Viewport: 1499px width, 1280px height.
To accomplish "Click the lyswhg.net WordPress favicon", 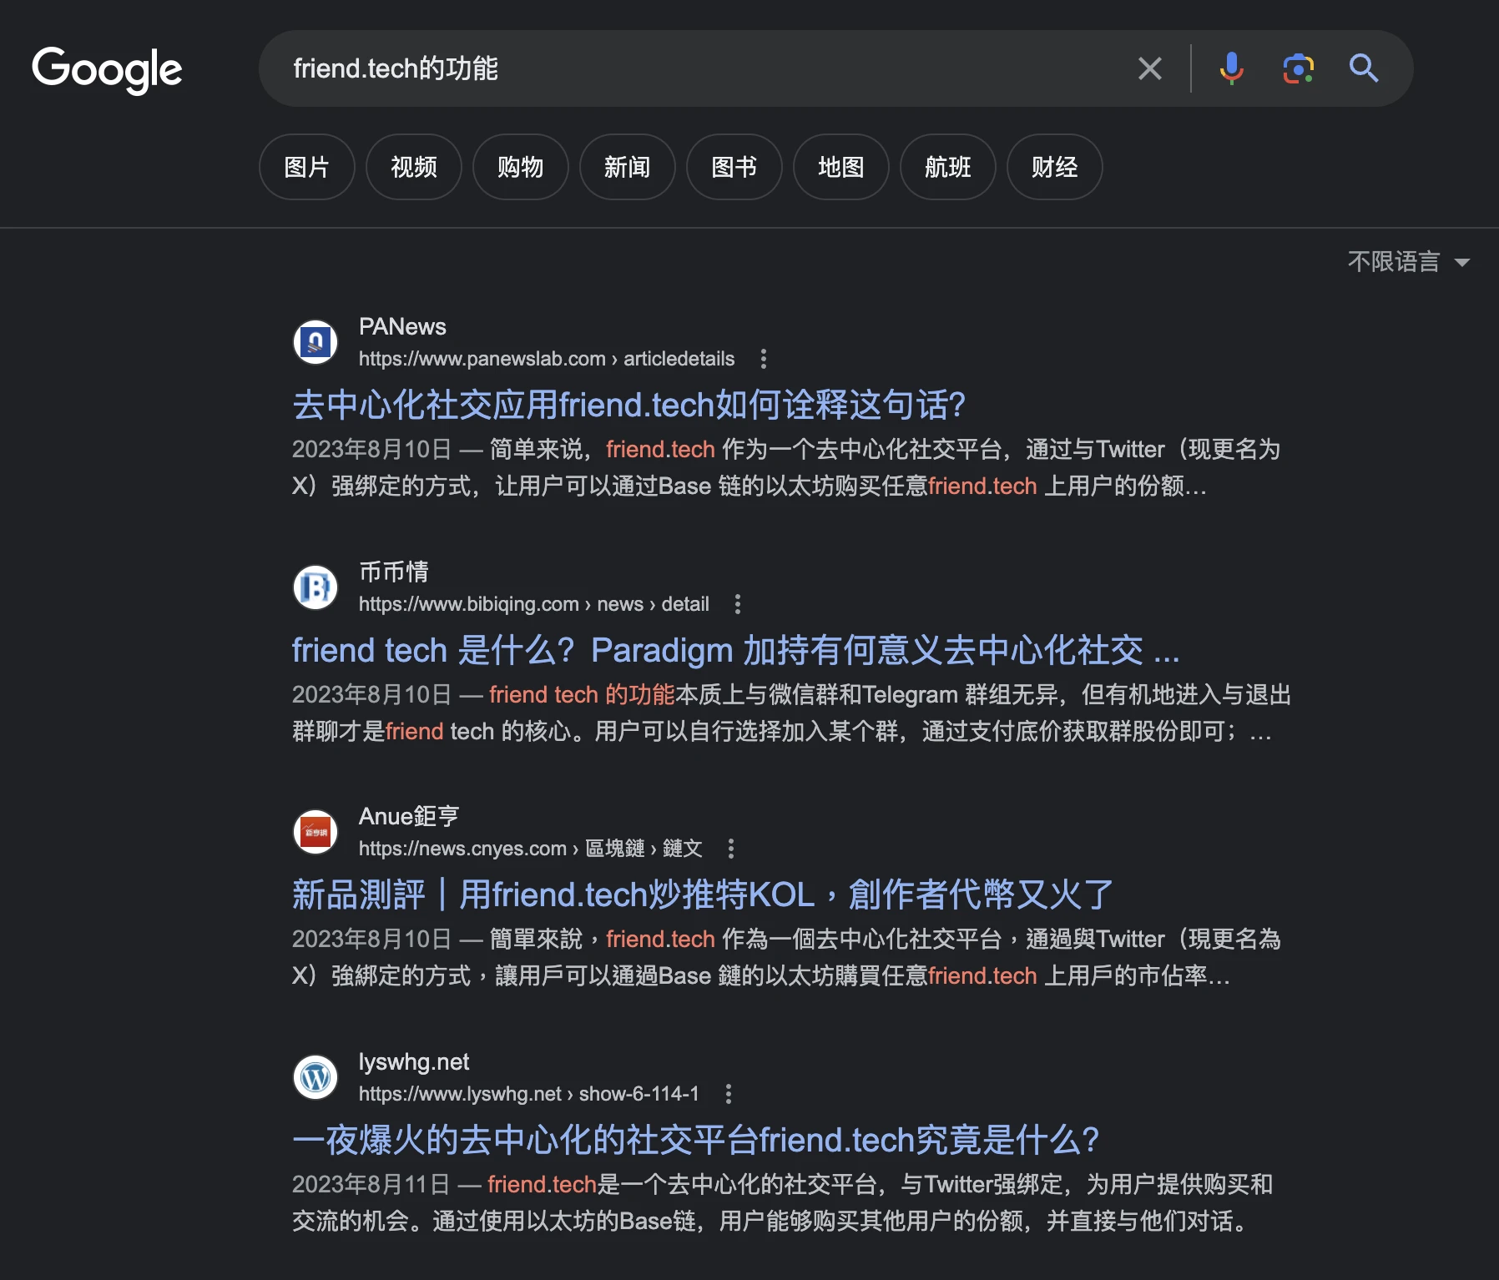I will (315, 1077).
